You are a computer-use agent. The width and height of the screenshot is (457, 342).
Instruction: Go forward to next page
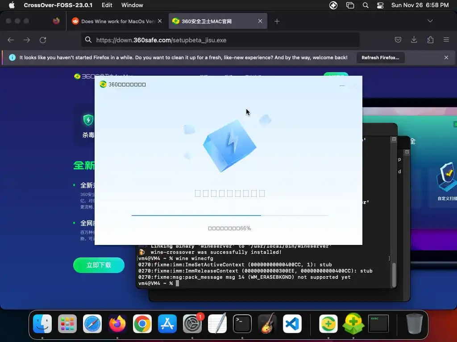27,40
